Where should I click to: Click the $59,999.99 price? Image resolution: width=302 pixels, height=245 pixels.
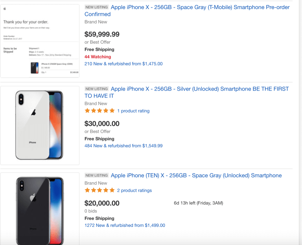point(102,34)
